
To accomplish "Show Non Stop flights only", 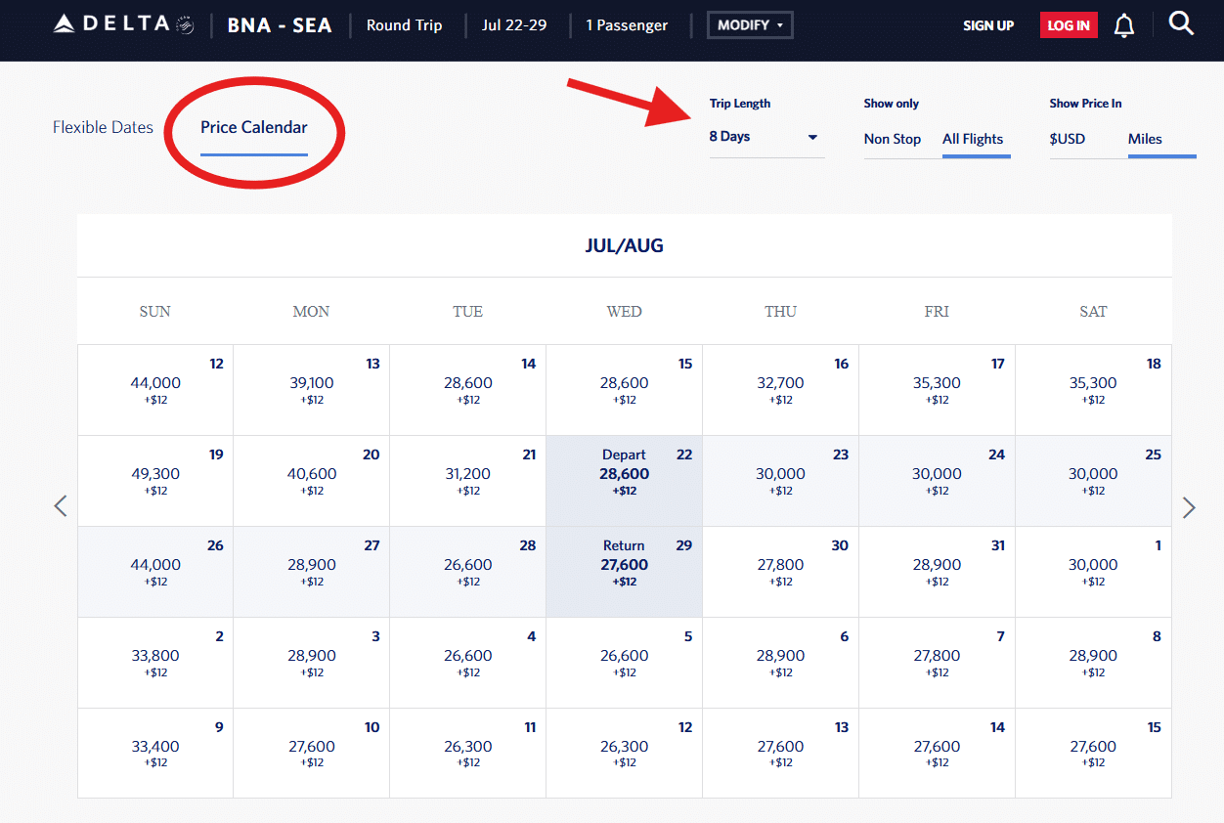I will pyautogui.click(x=892, y=139).
